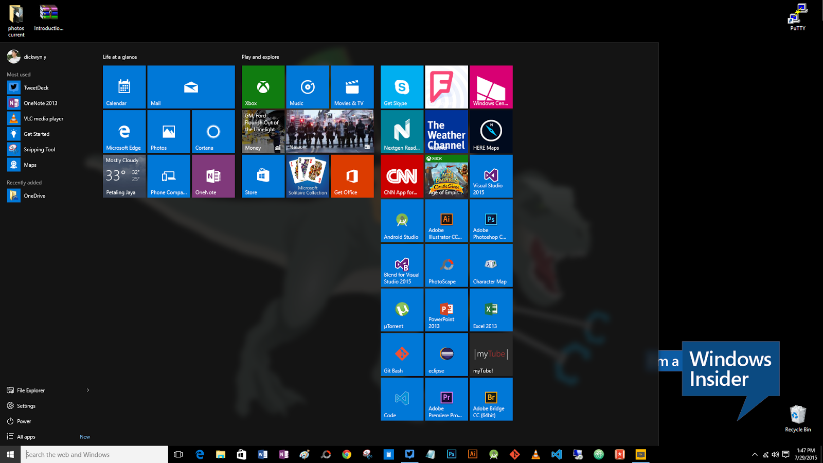
Task: Open the PowerPoint 2013 tile
Action: point(446,310)
